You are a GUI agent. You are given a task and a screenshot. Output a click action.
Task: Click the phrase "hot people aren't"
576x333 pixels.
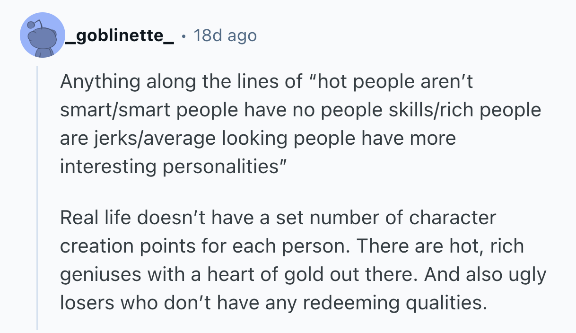[x=395, y=82]
